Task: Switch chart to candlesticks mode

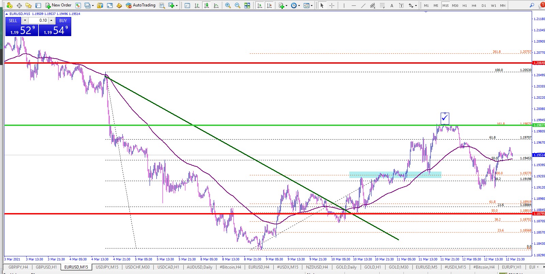Action: click(207, 5)
